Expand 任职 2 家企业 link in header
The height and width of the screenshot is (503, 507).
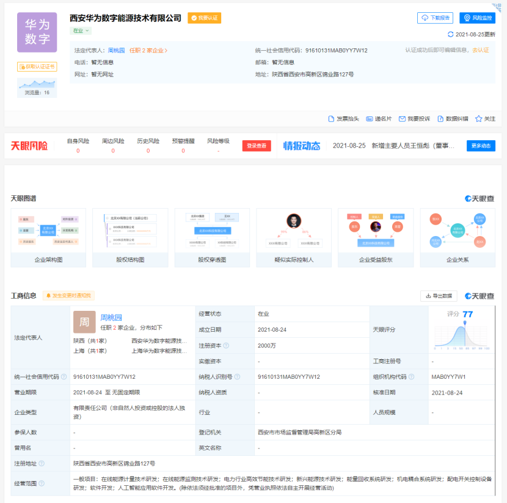click(148, 51)
